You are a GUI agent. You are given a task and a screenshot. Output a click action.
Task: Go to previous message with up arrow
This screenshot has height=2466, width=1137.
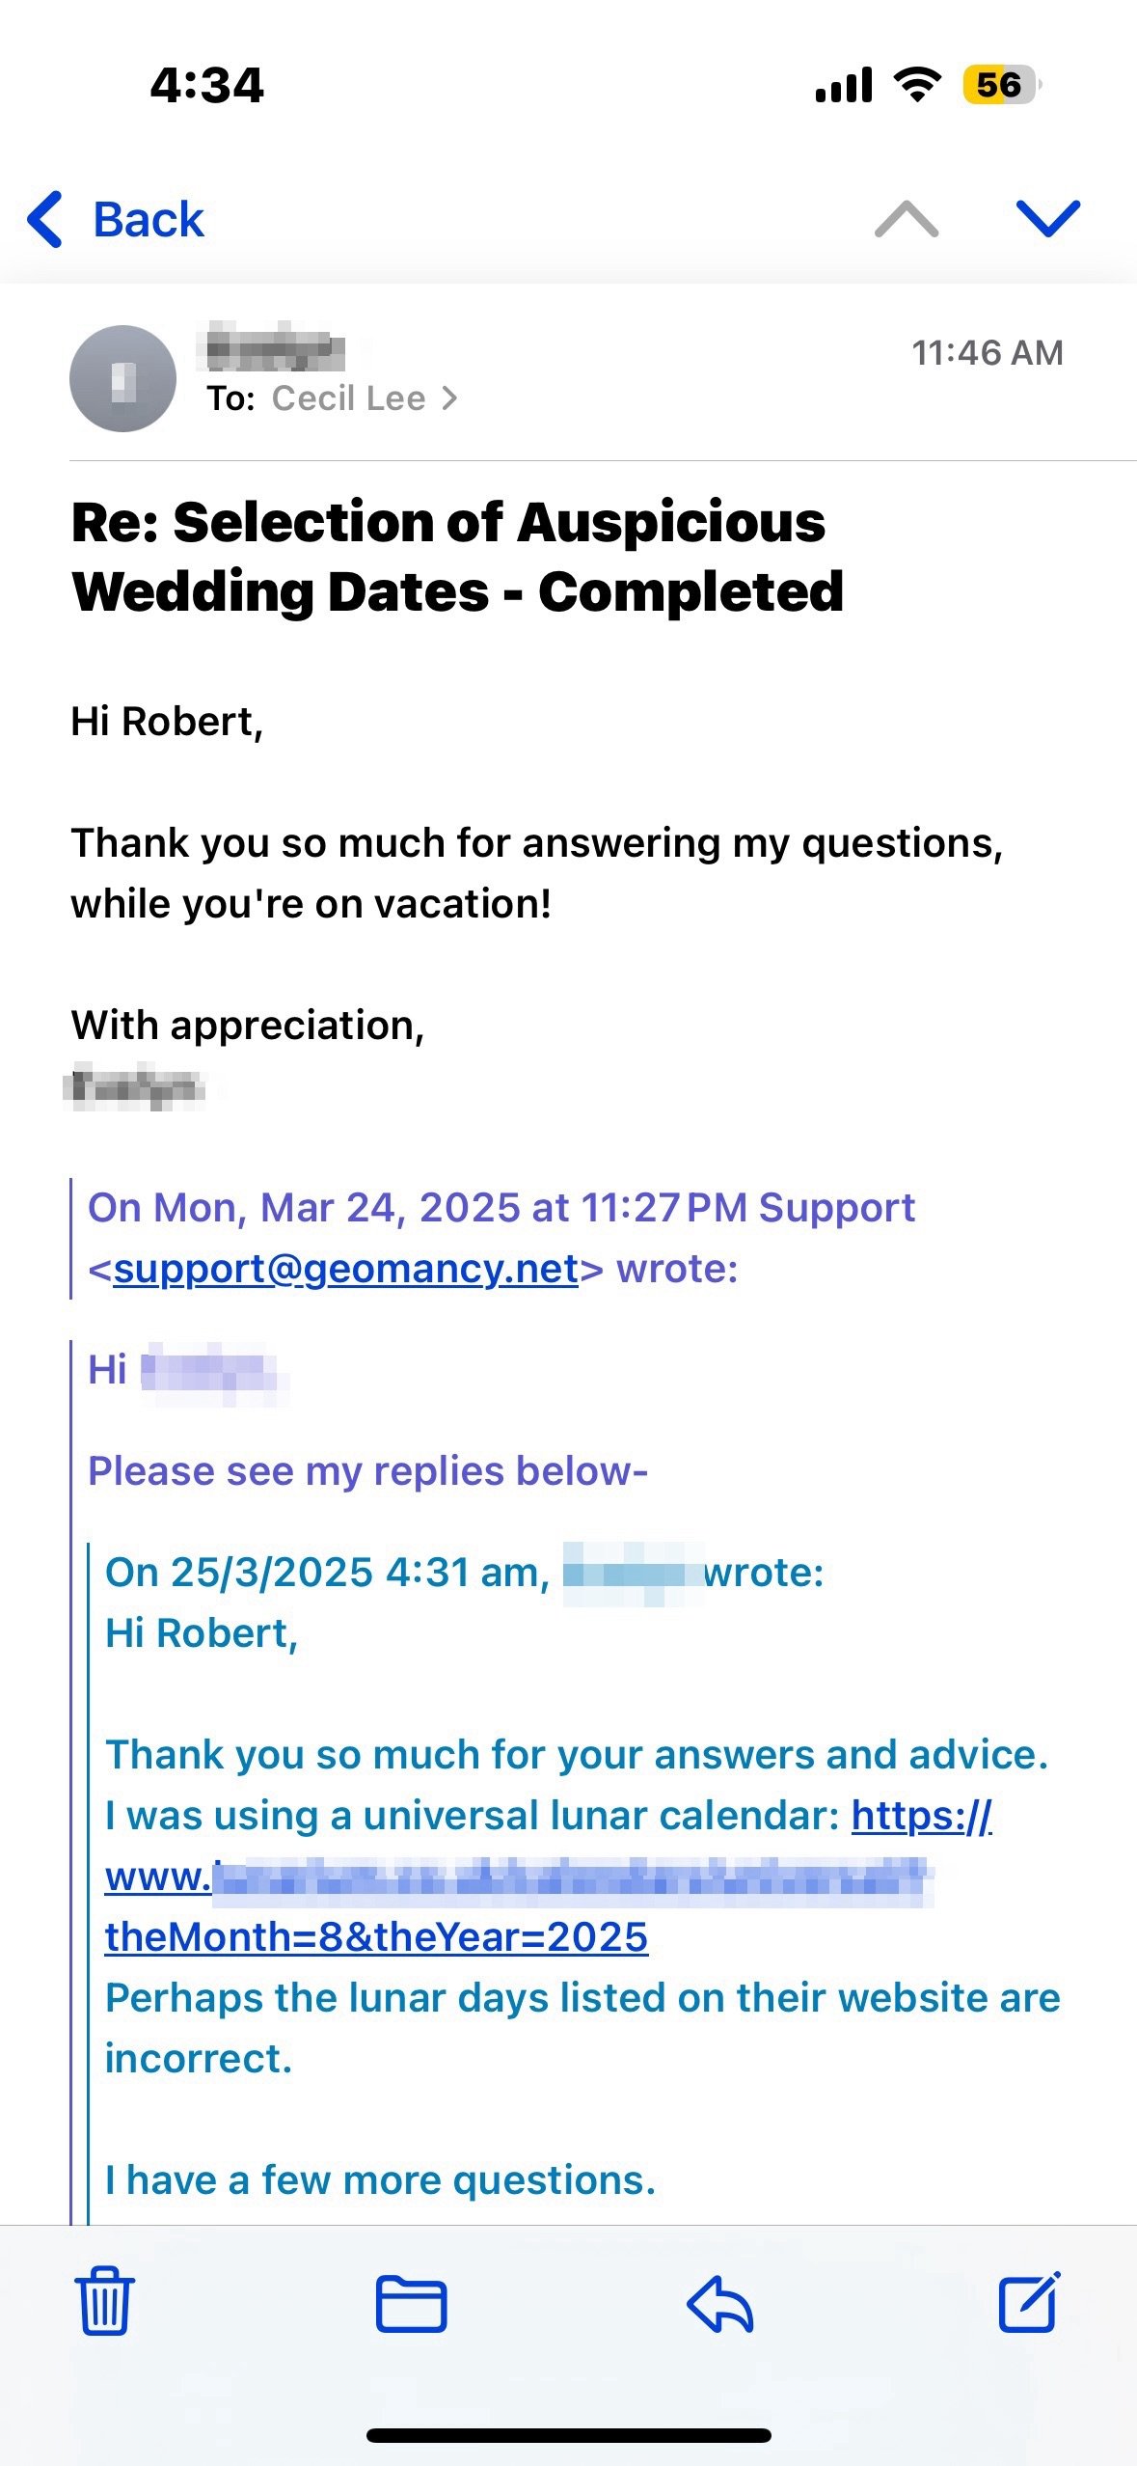pyautogui.click(x=906, y=220)
